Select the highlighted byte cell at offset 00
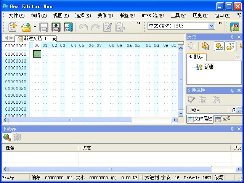The height and width of the screenshot is (183, 244). point(37,54)
